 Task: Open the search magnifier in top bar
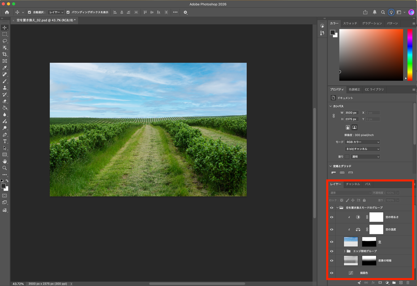[383, 12]
